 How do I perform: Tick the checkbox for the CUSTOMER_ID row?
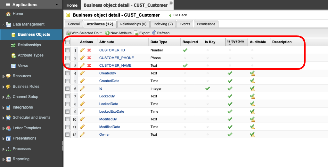(x=67, y=50)
